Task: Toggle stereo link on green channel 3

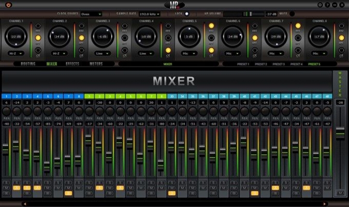Action: click(x=110, y=193)
